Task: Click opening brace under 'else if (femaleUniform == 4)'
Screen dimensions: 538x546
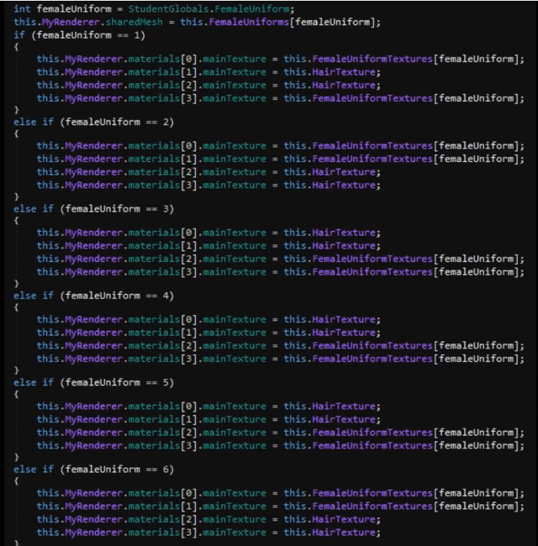Action: pos(16,307)
